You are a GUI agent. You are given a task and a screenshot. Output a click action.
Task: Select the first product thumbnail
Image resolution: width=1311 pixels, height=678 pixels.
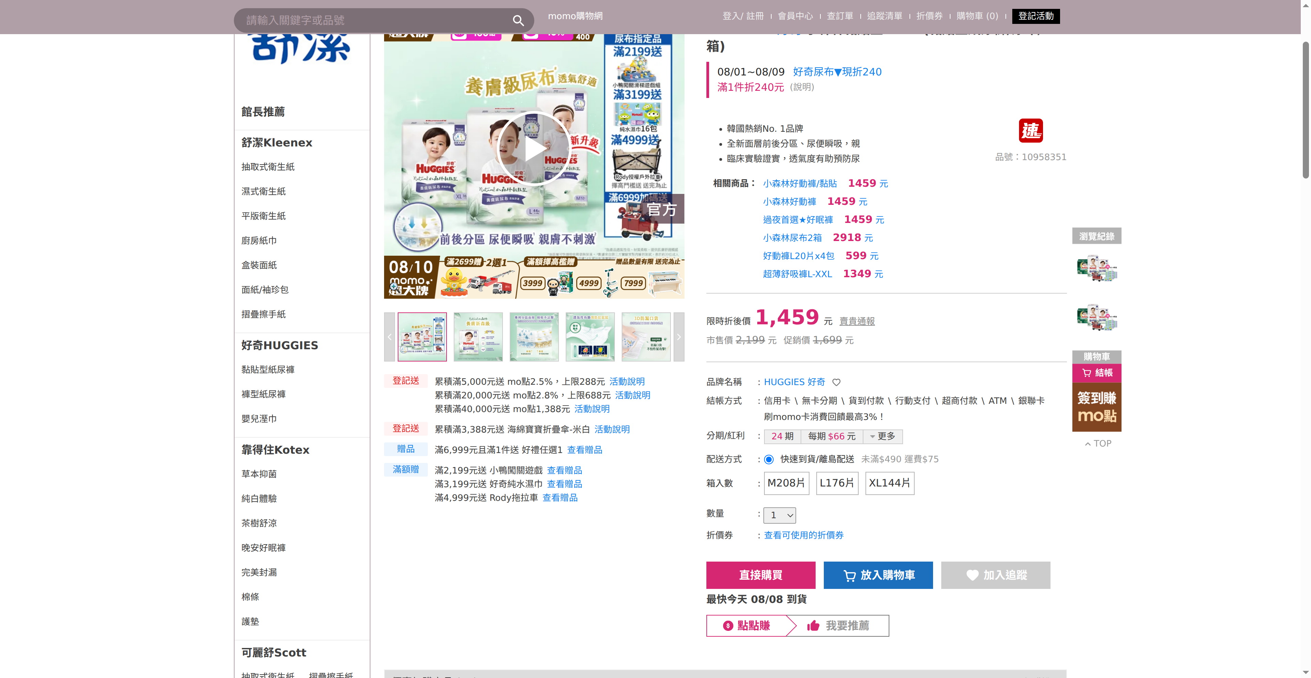[x=422, y=337]
